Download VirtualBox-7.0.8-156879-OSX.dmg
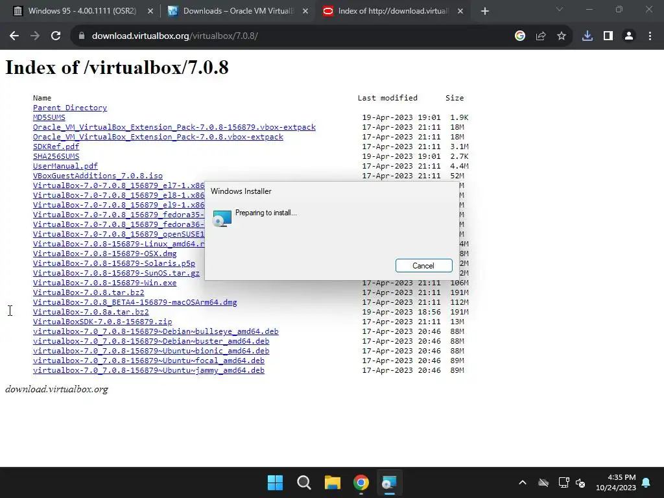 [x=104, y=254]
